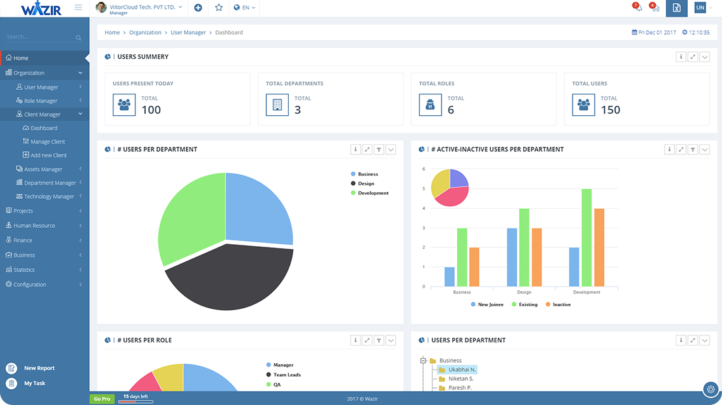Toggle Existing series in bar chart
Viewport: 722px width, 405px height.
click(524, 304)
